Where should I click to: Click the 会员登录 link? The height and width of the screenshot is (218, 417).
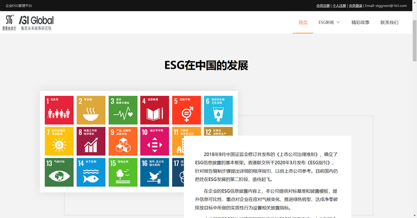355,6
